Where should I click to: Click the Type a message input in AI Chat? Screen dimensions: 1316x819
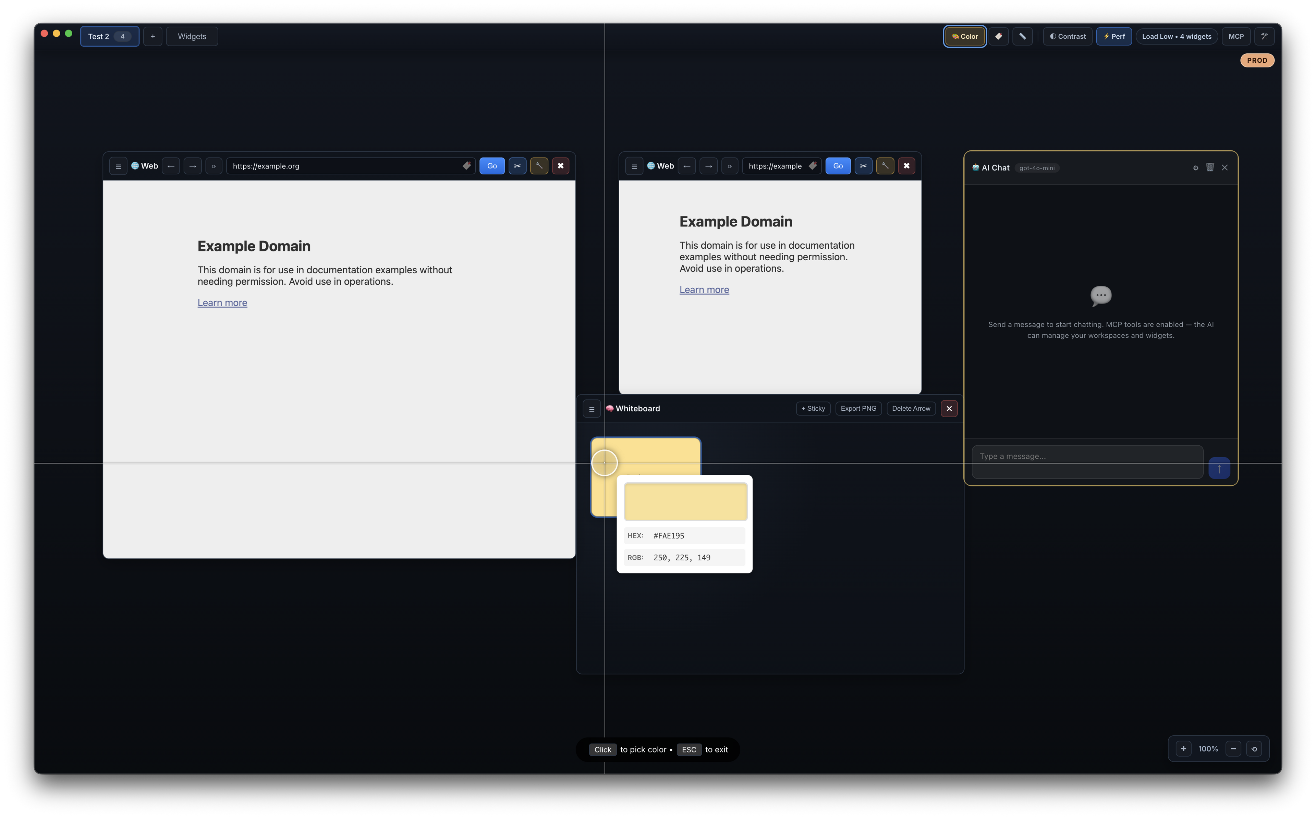[x=1087, y=461]
